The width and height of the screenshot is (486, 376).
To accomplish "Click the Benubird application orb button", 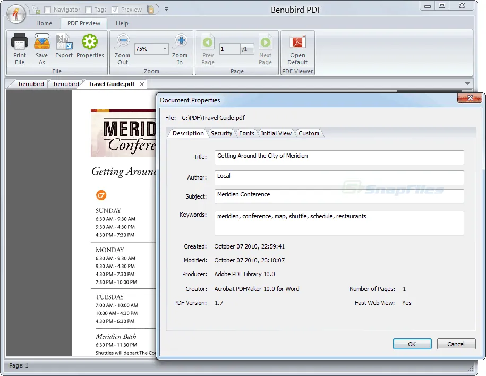I will pyautogui.click(x=16, y=14).
